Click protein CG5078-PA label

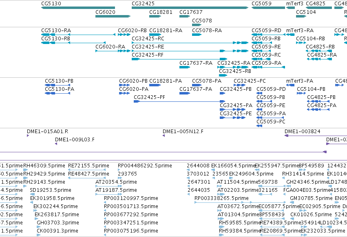click(207, 81)
